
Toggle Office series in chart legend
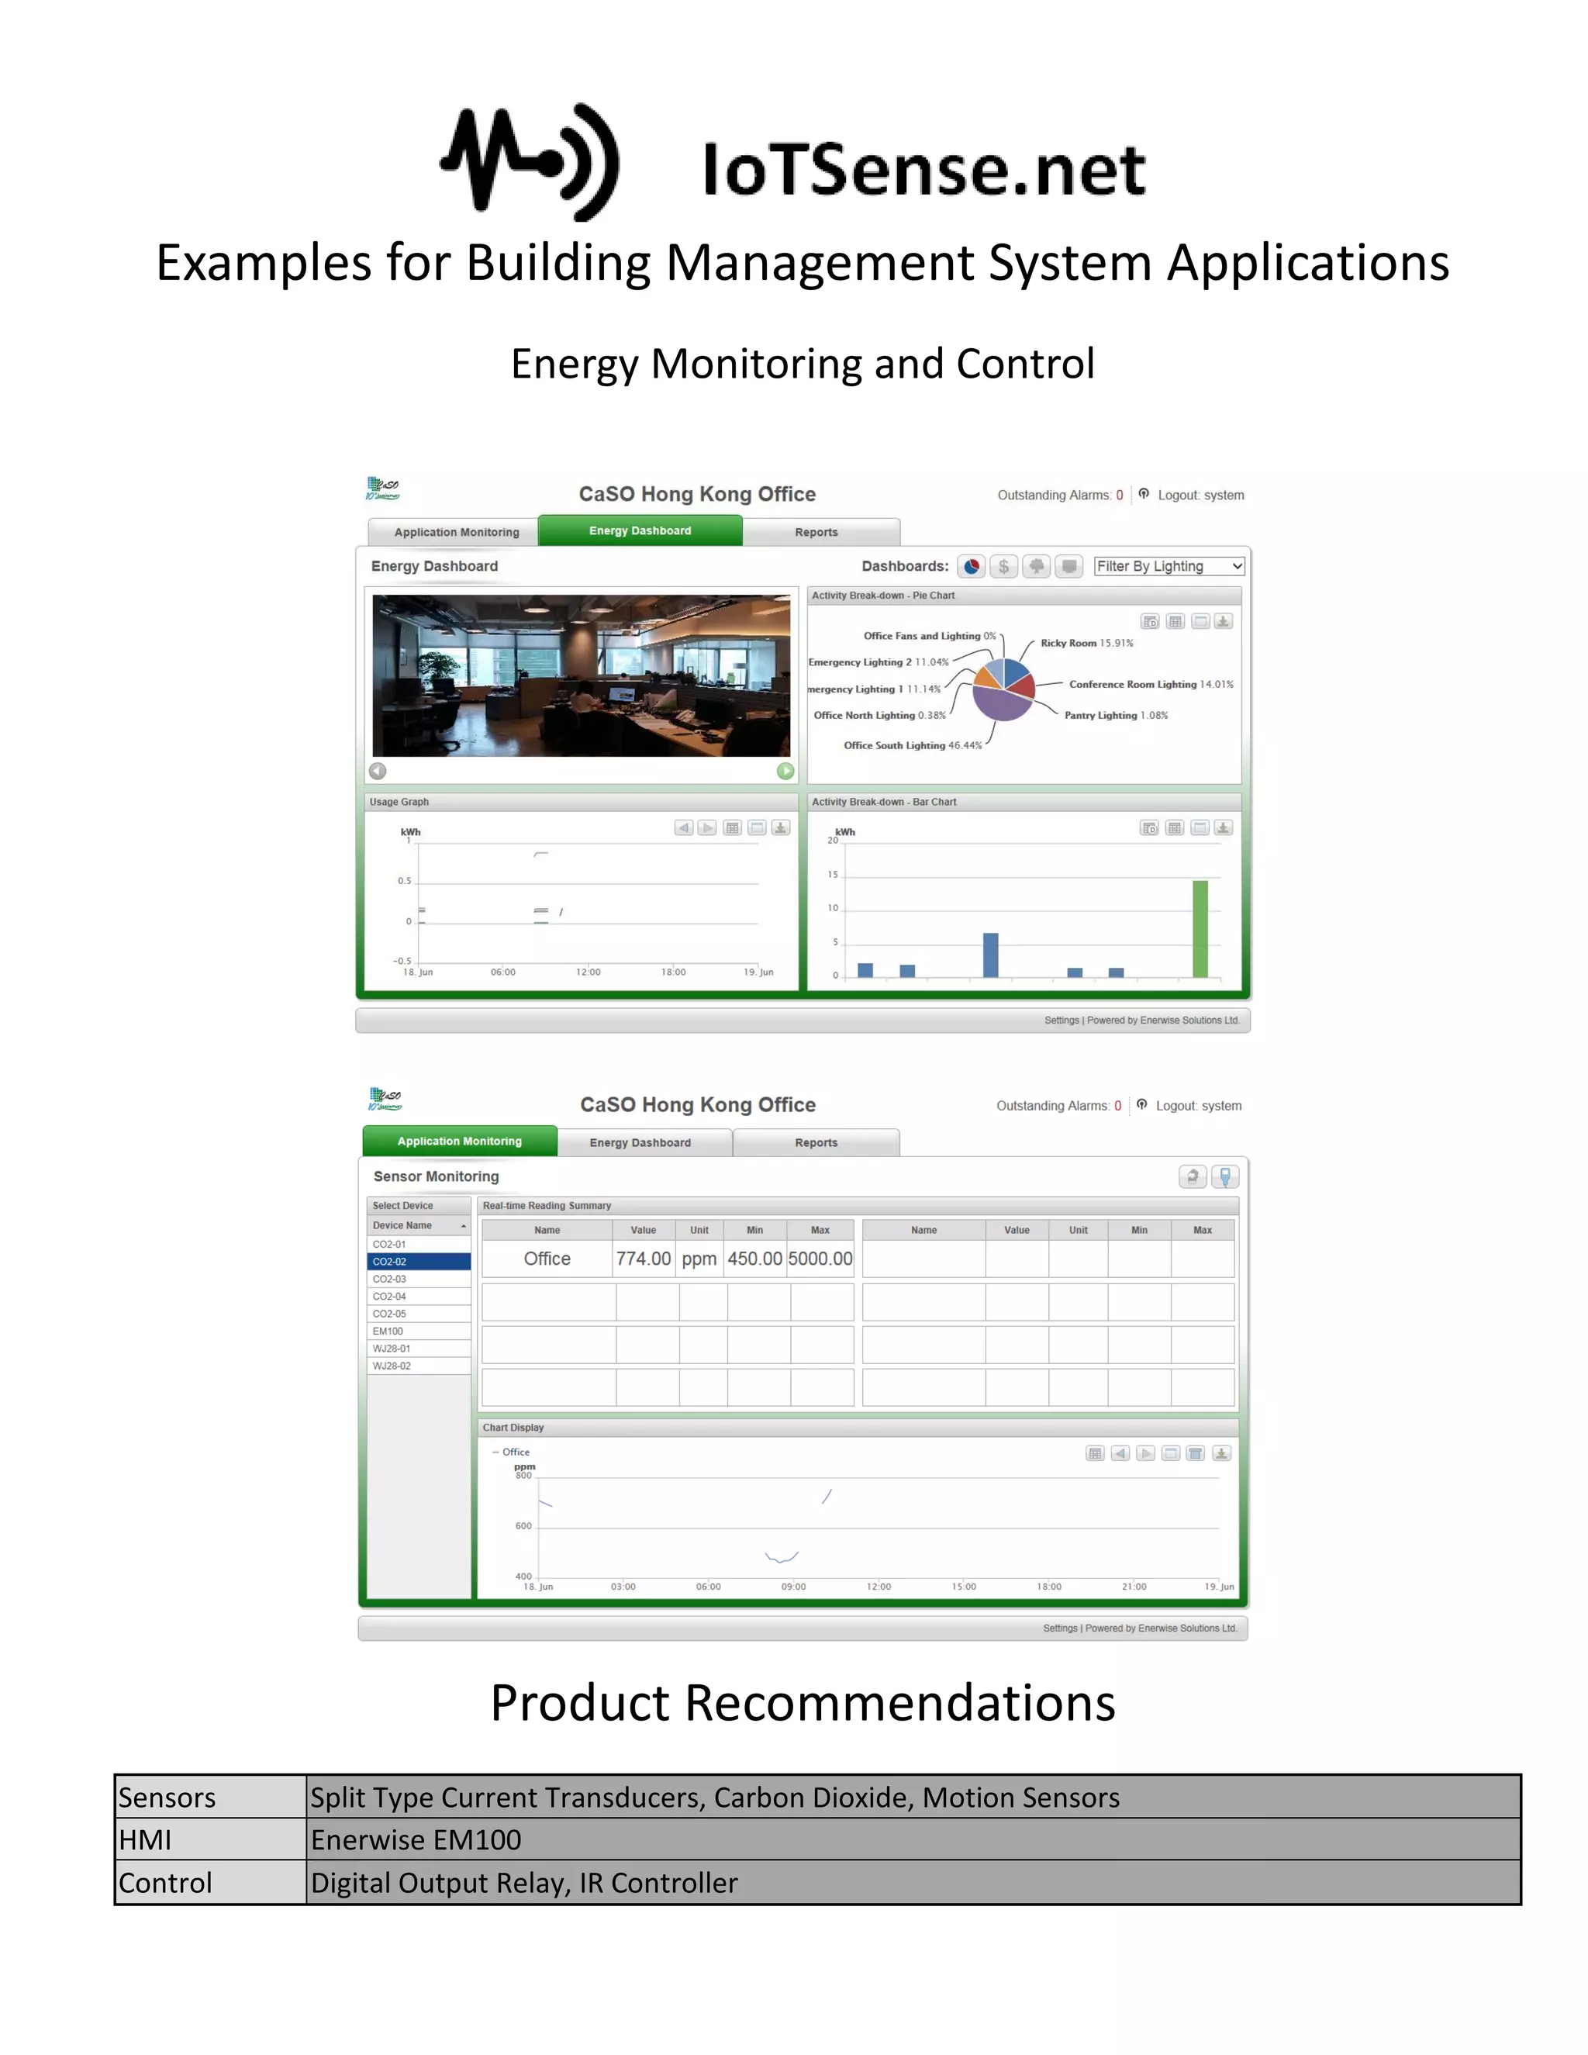coord(511,1452)
